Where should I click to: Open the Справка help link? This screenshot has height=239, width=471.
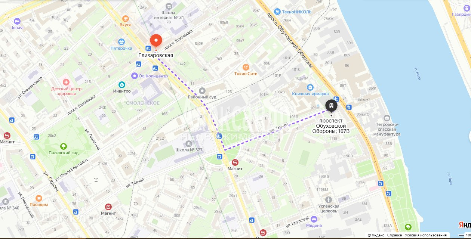pyautogui.click(x=394, y=235)
